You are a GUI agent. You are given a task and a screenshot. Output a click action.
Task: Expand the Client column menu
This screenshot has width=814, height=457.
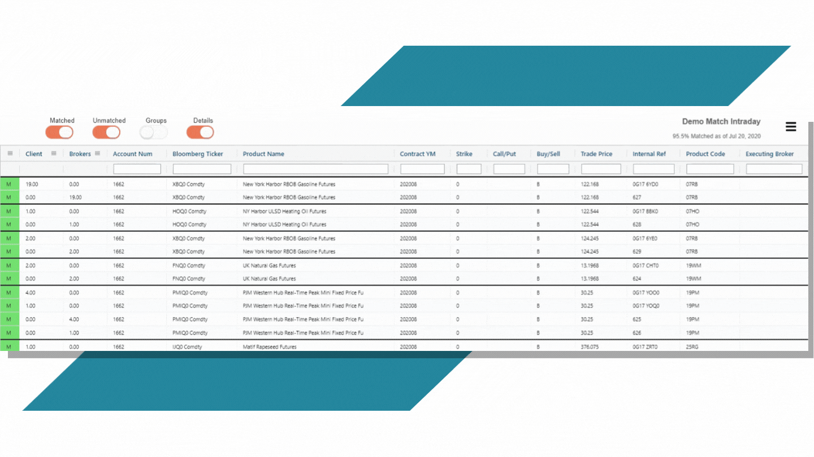pyautogui.click(x=54, y=153)
